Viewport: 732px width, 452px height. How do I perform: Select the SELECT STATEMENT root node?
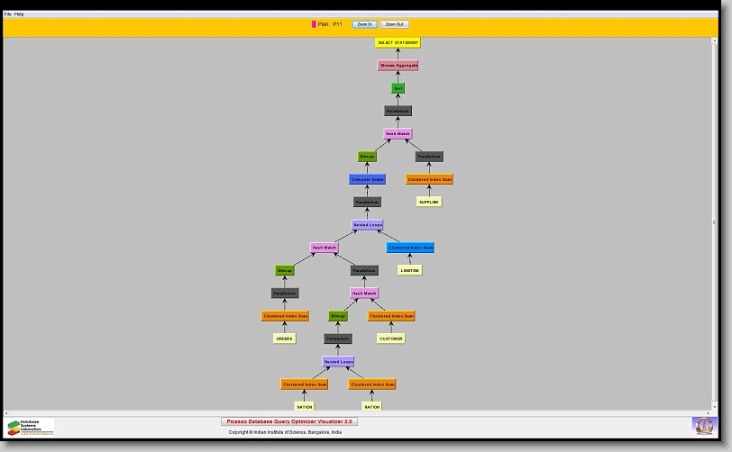(398, 42)
